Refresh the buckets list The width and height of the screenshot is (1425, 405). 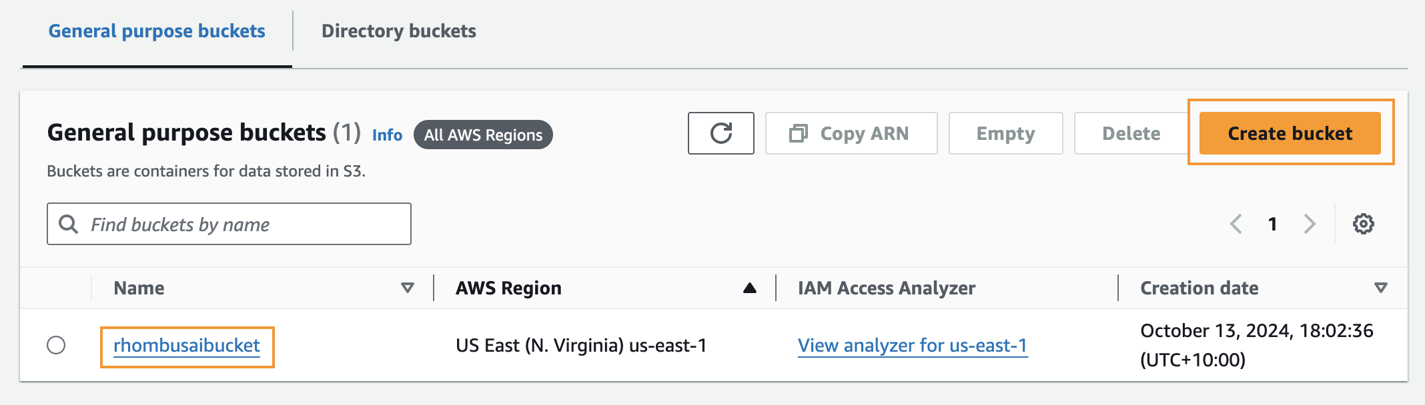[721, 133]
